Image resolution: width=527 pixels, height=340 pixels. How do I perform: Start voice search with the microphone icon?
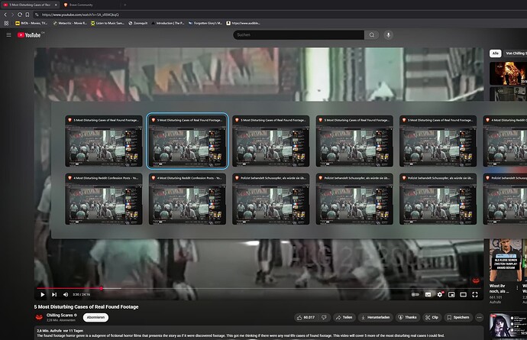click(x=388, y=35)
